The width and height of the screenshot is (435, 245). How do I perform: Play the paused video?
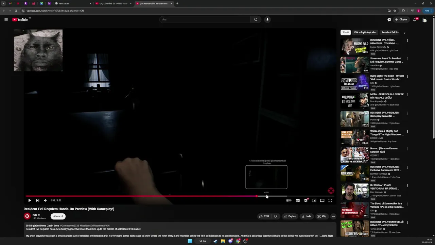(30, 200)
